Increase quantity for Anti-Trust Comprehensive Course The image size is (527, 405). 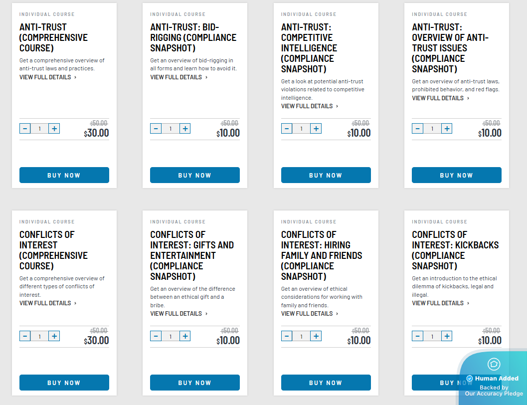pyautogui.click(x=54, y=128)
